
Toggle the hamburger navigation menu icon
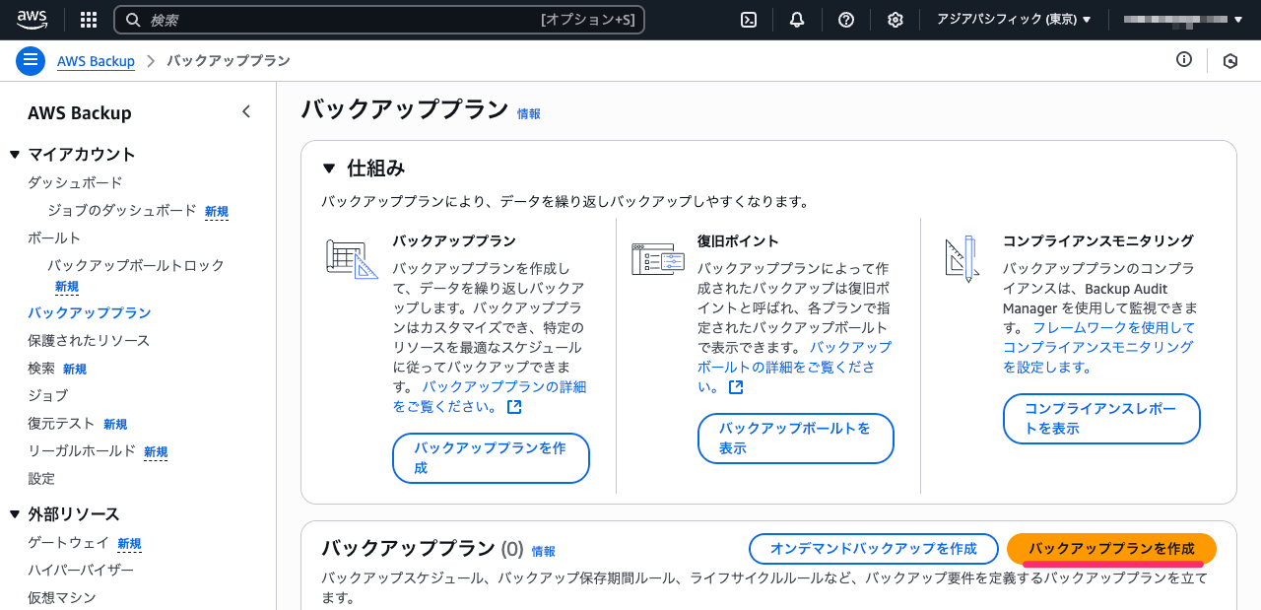(31, 61)
